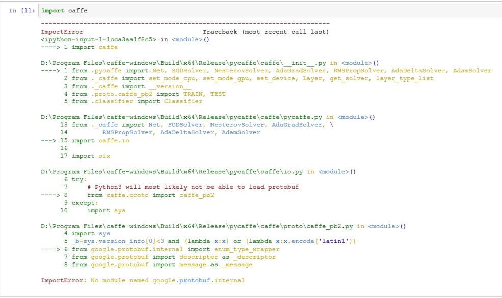Click line 2 importing set_mode_cpu, set_mode_gpu
This screenshot has width=502, height=298.
248,78
